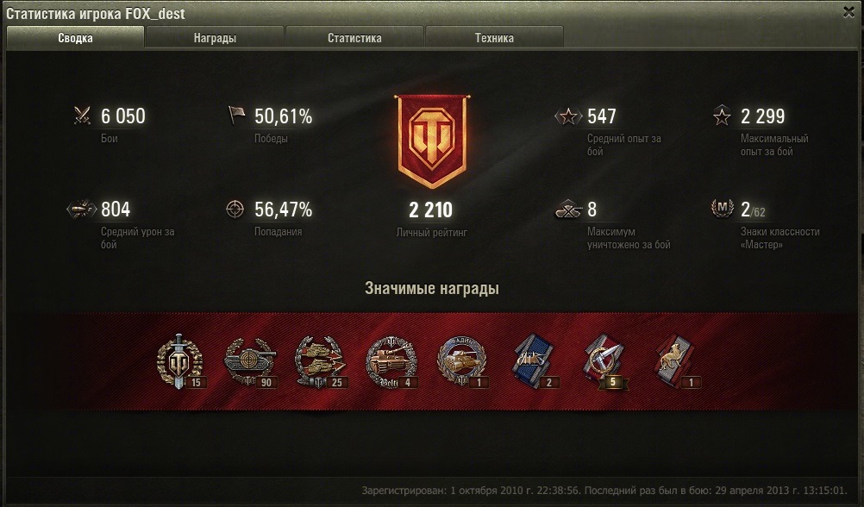This screenshot has width=864, height=507.
Task: Select the horse ribbon medal with count 1
Action: coord(677,361)
